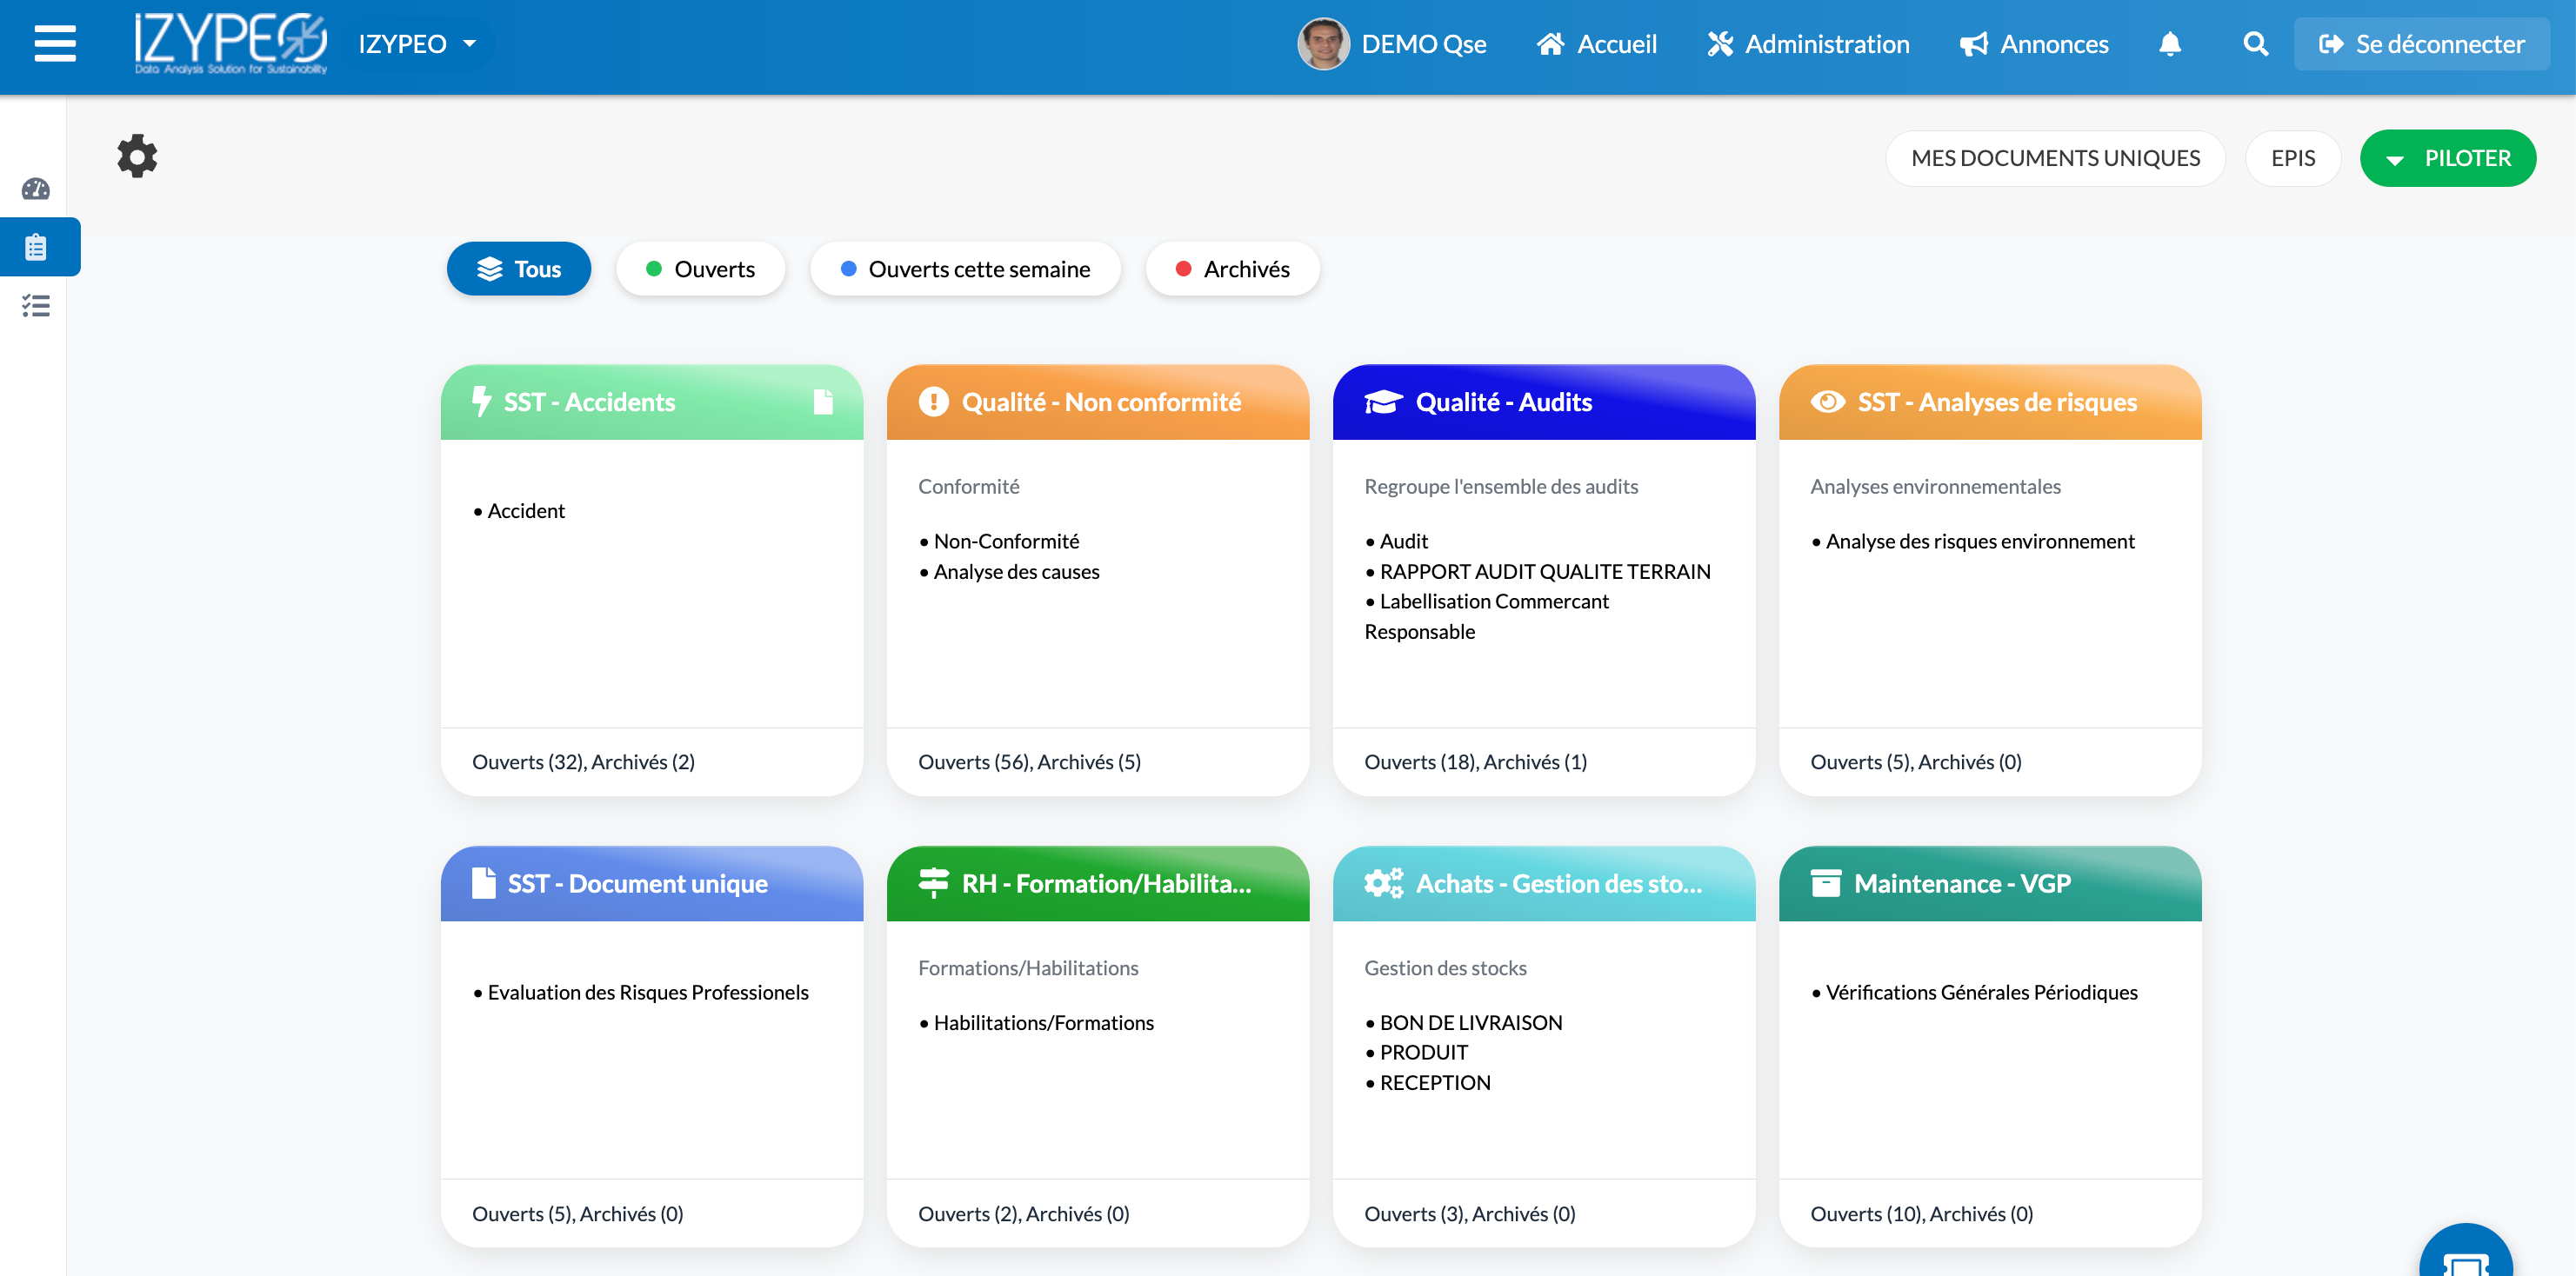Select the Ouverts cette semaine filter

click(x=965, y=269)
